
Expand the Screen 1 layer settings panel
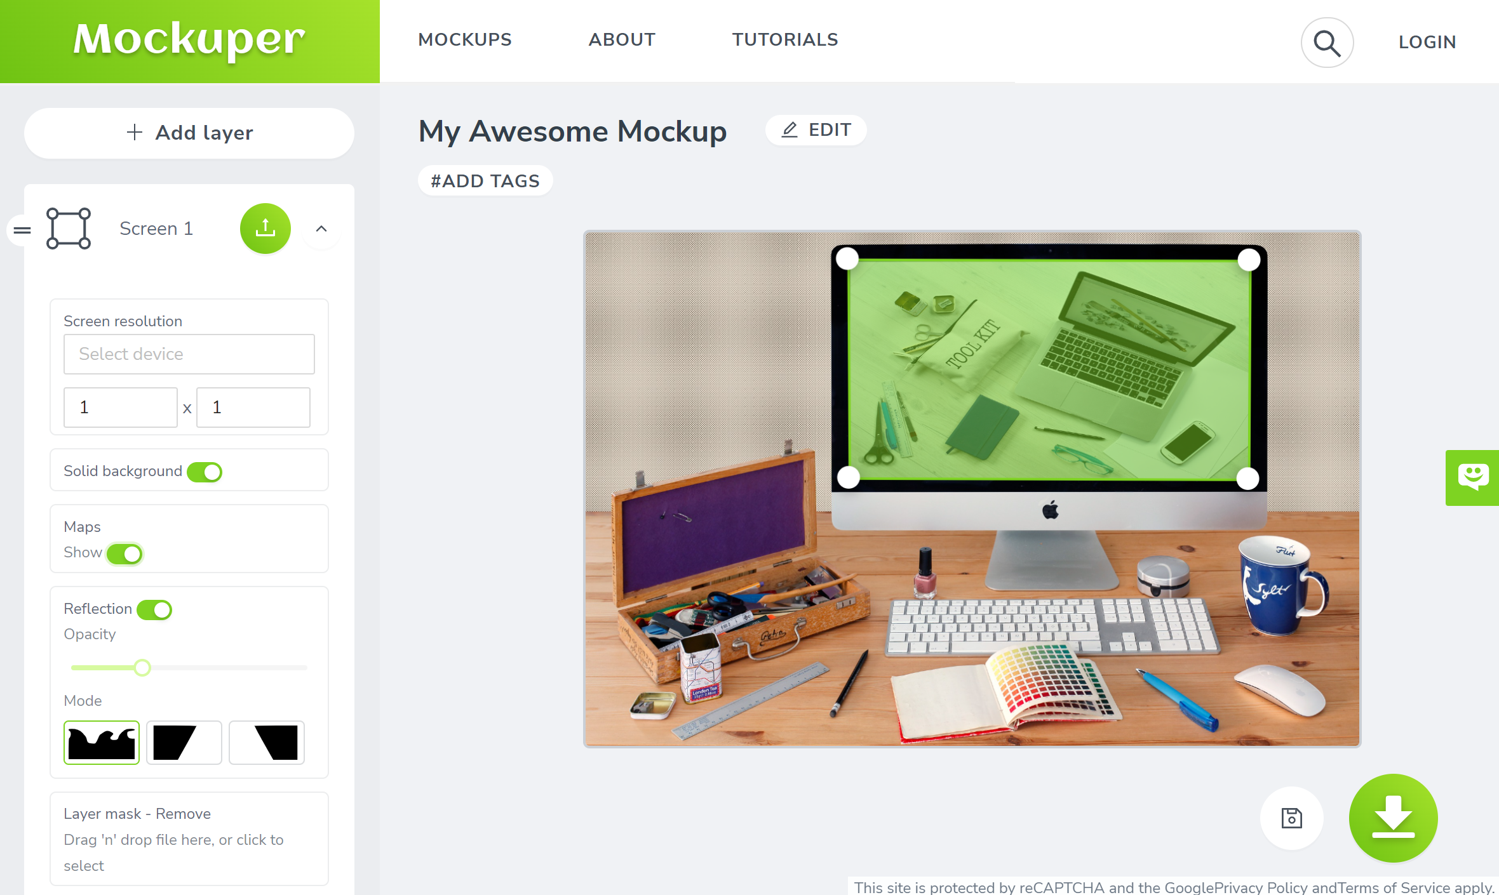pyautogui.click(x=320, y=227)
